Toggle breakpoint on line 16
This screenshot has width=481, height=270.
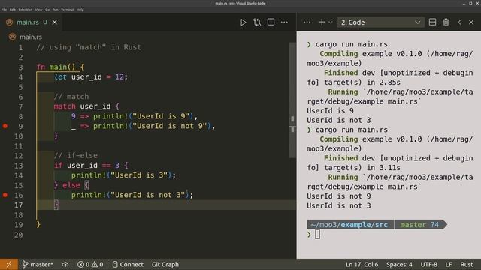click(x=5, y=195)
